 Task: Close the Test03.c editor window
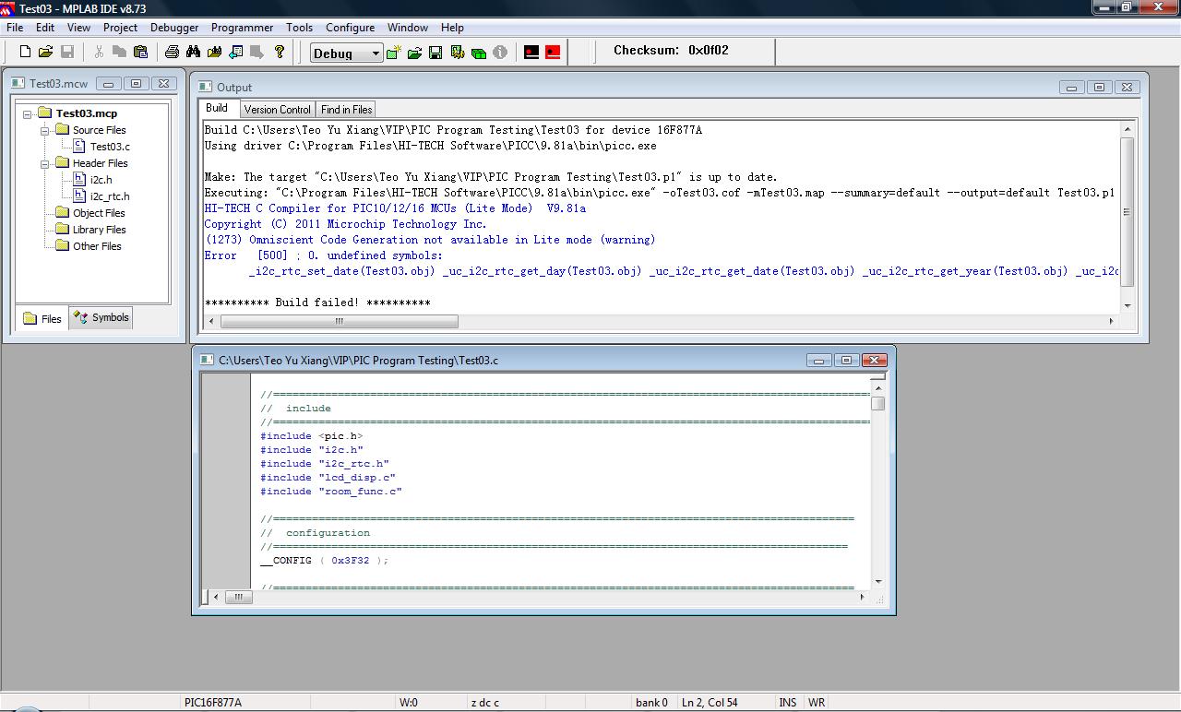[874, 360]
